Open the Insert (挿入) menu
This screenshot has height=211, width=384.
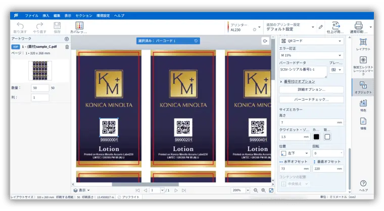click(46, 16)
